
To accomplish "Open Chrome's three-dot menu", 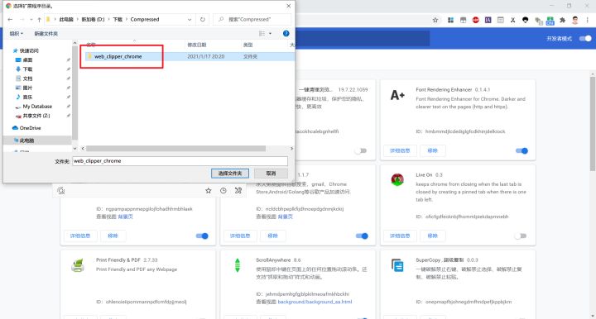I will (x=588, y=20).
